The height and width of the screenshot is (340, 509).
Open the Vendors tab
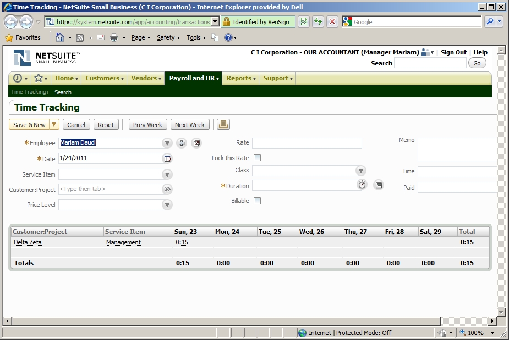click(x=146, y=78)
